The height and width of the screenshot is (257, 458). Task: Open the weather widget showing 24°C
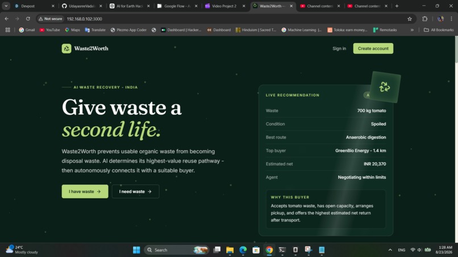point(22,250)
